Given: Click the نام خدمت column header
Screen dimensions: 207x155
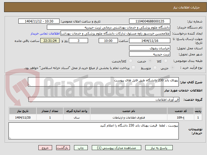Looking at the screenshot, I should point(129,111).
